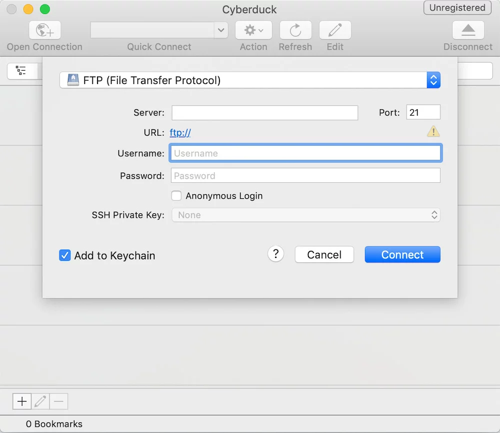Click the Edit pencil toolbar icon
Image resolution: width=500 pixels, height=433 pixels.
coord(335,30)
